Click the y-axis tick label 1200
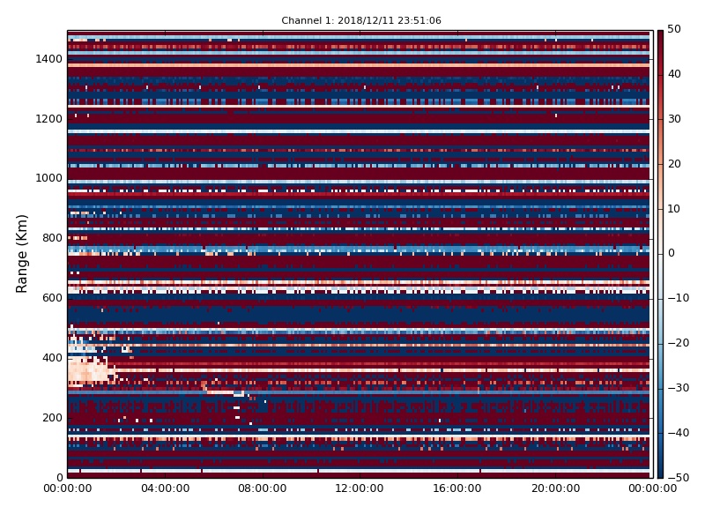This screenshot has height=529, width=705. pos(48,119)
